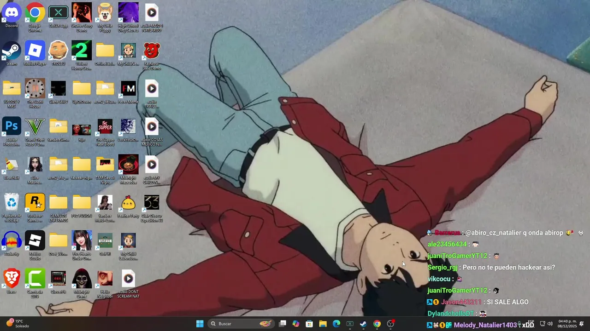Open the TAM Gas At Night folder
This screenshot has width=590, height=331.
pyautogui.click(x=105, y=170)
